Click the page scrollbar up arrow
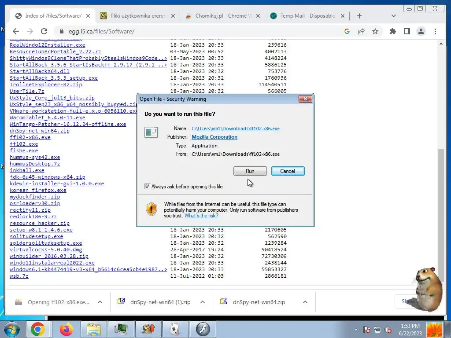 (441, 44)
